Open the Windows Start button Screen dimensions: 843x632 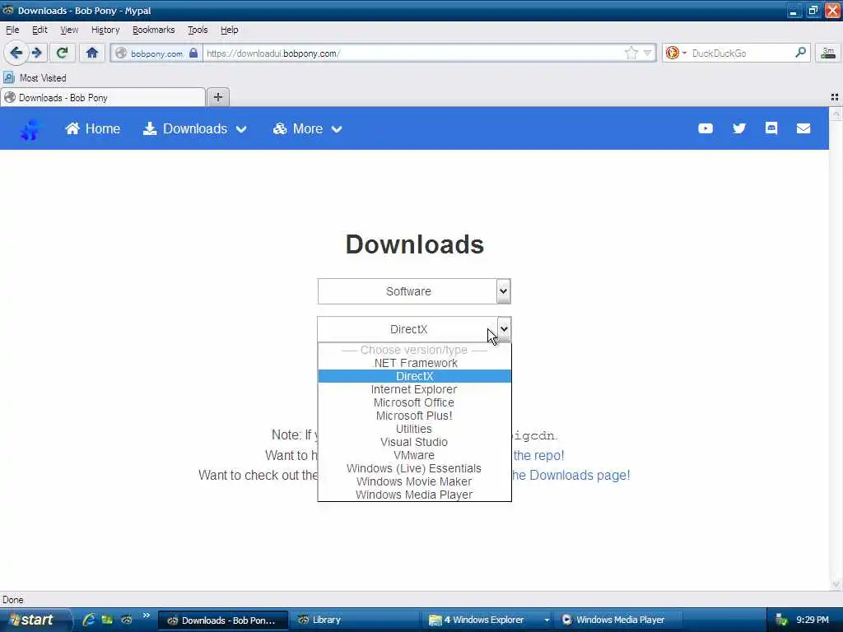point(35,620)
